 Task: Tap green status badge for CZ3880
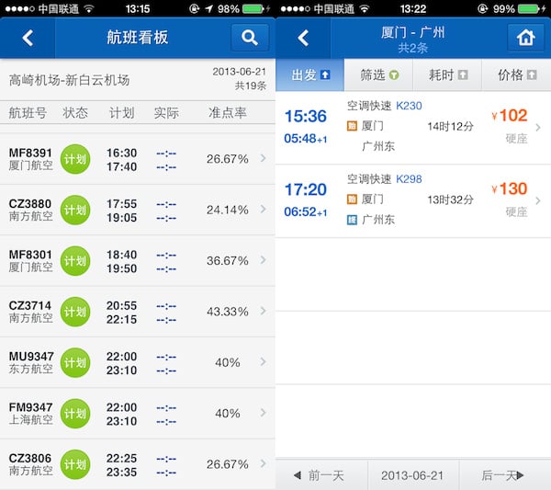tap(75, 211)
